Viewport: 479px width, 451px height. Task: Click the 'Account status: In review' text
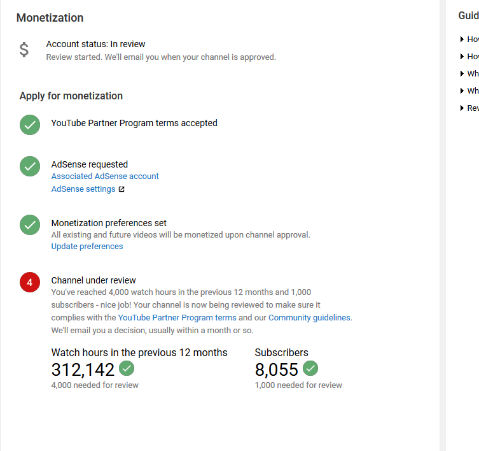pyautogui.click(x=95, y=44)
